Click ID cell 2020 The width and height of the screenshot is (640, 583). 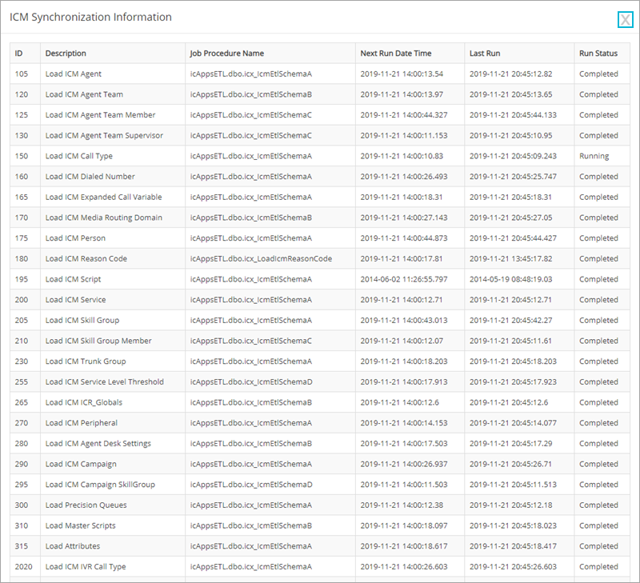[x=23, y=567]
